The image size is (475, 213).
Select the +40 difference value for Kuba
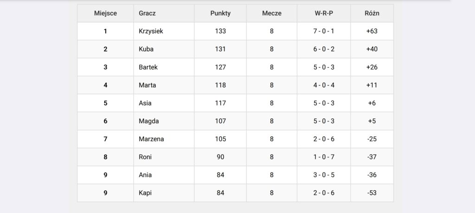pyautogui.click(x=372, y=49)
